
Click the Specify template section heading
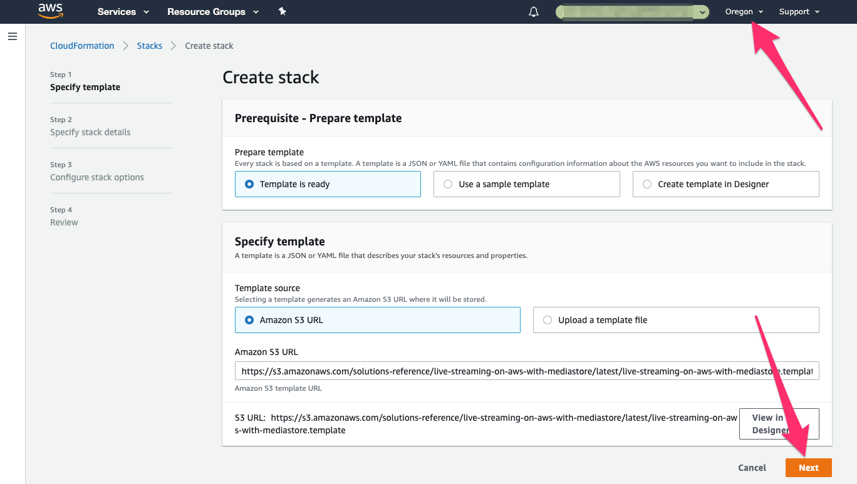(x=279, y=241)
